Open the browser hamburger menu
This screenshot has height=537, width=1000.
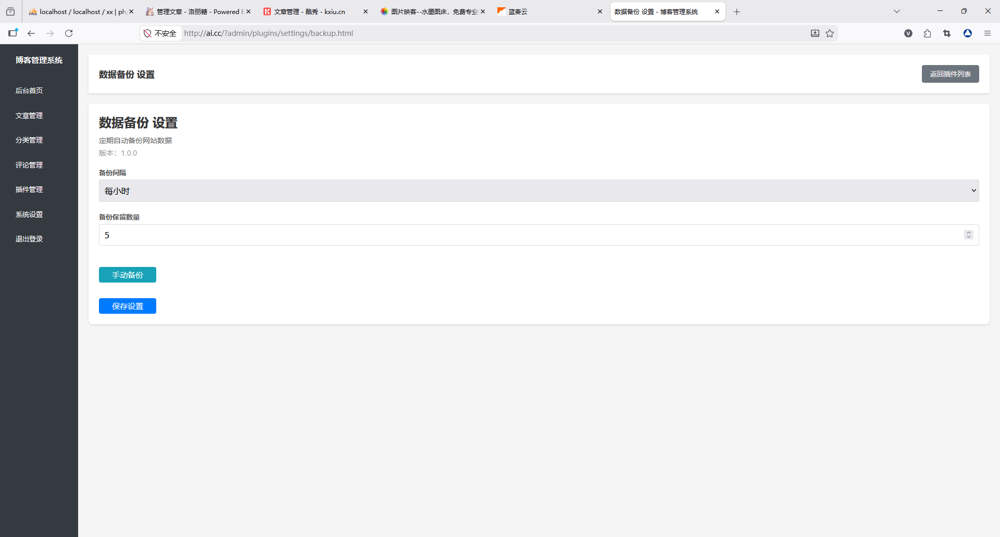pyautogui.click(x=987, y=33)
